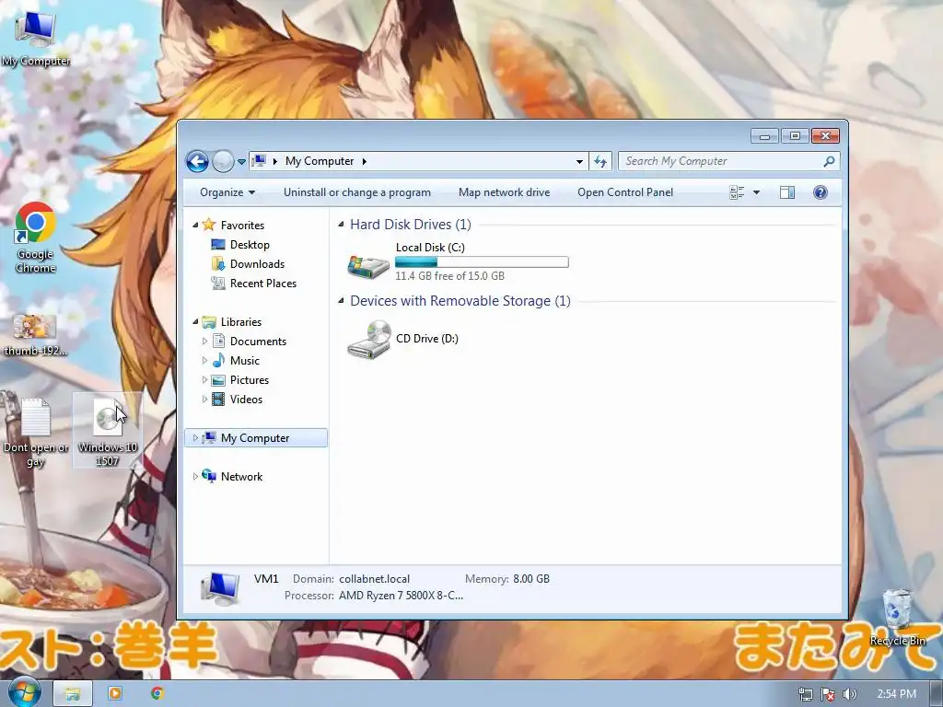The image size is (943, 707).
Task: Select Downloads in the navigation pane
Action: pyautogui.click(x=257, y=264)
